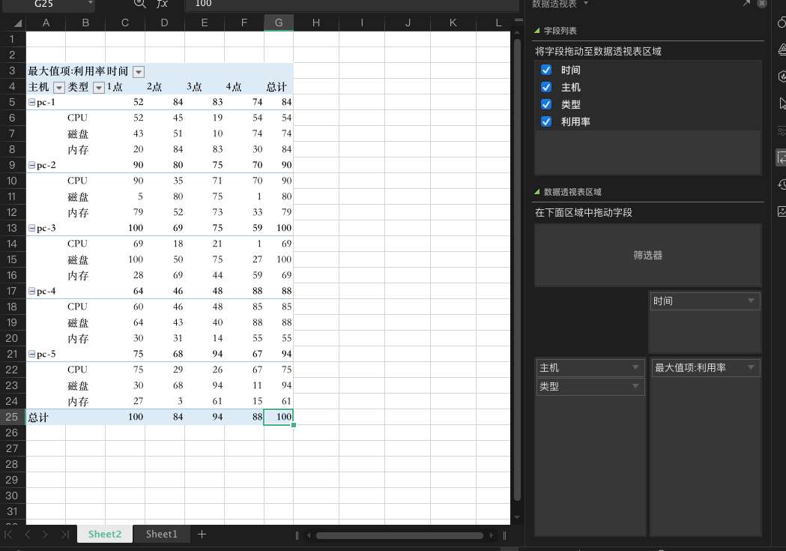Viewport: 786px width, 551px height.
Task: Add a new sheet with the plus icon
Action: [202, 535]
